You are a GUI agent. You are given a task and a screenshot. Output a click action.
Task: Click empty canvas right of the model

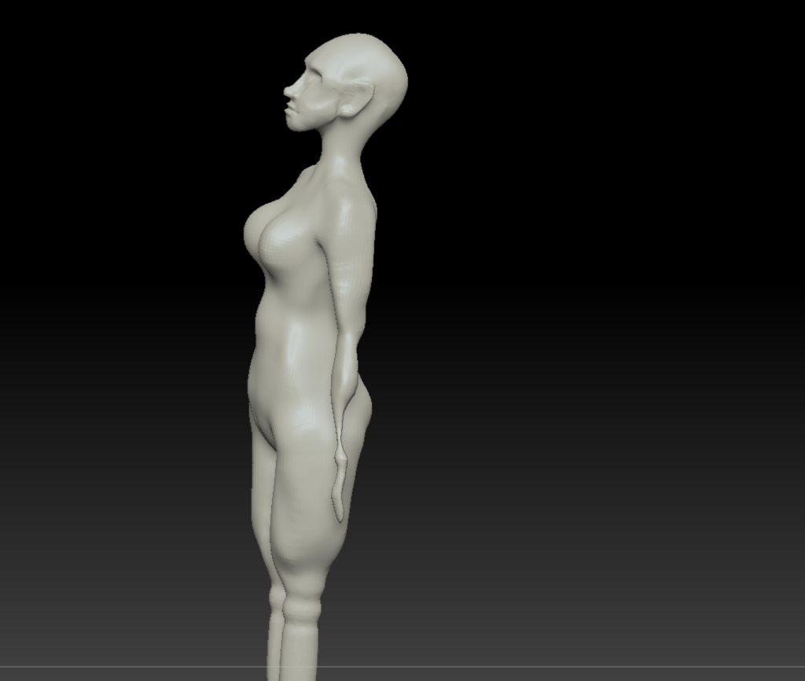click(590, 315)
